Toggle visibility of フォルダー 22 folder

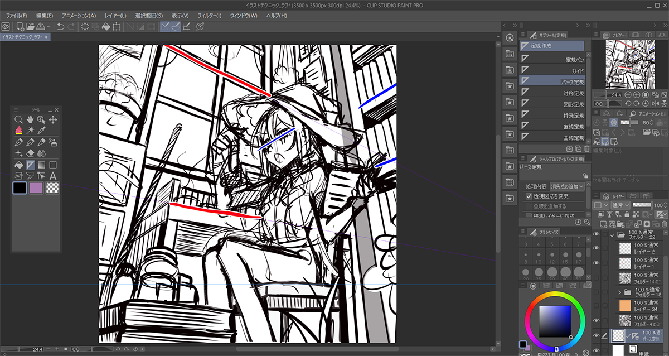(596, 234)
